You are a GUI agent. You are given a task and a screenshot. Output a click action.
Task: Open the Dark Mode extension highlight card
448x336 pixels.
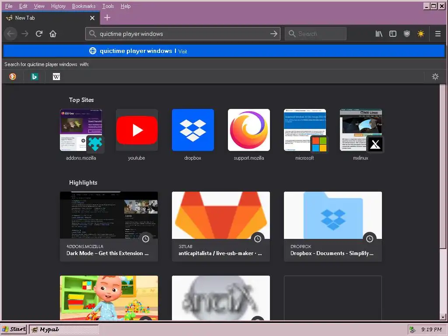coord(109,227)
